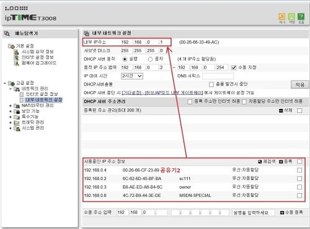
Task: Click the light green 저장 save icon
Action: pyautogui.click(x=291, y=17)
